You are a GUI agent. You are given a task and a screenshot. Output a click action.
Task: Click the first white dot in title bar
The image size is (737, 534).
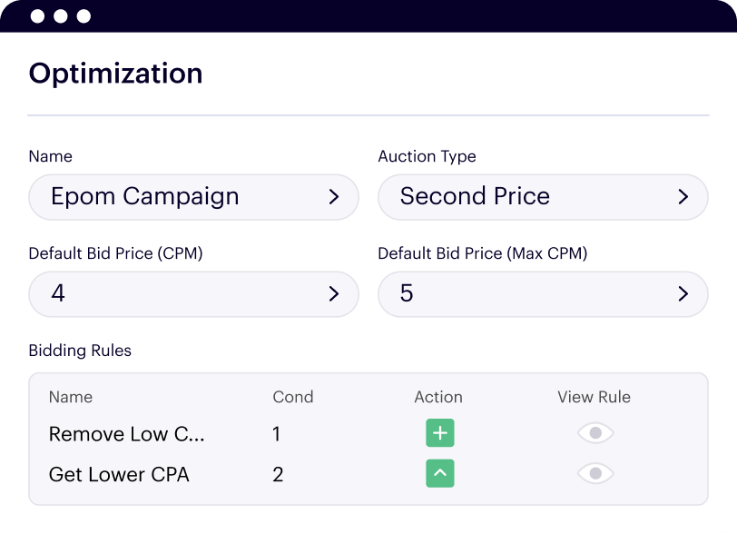click(37, 16)
